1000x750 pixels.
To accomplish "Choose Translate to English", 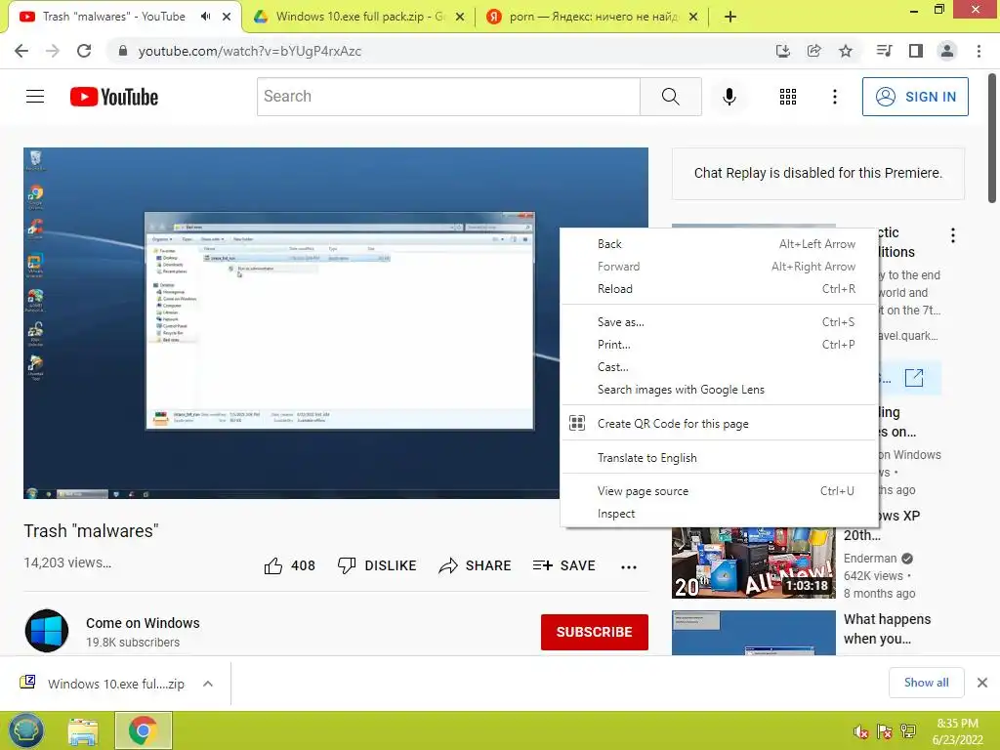I will pos(720,458).
